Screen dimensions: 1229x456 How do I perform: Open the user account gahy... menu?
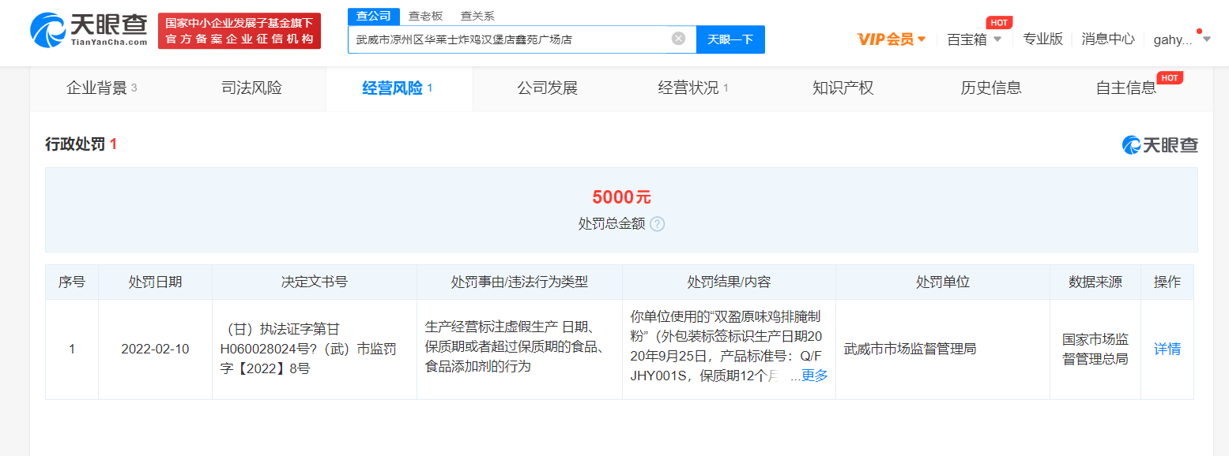click(x=1181, y=39)
